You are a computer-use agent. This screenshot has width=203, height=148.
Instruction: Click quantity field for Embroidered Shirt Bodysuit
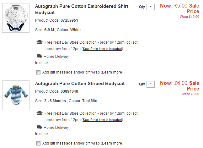tap(151, 7)
